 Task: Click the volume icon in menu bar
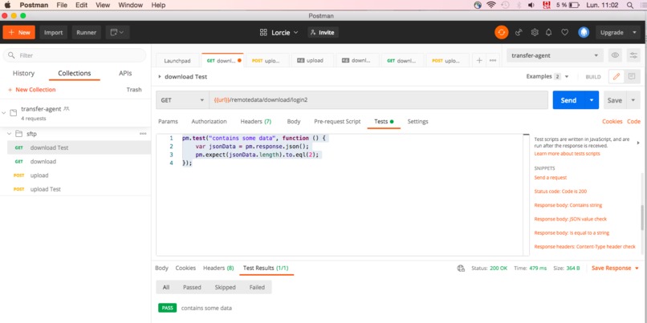(531, 5)
